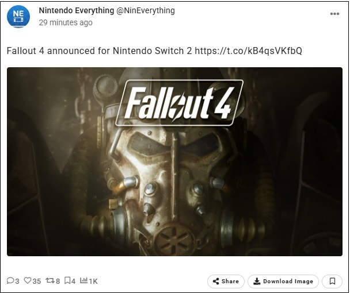The width and height of the screenshot is (350, 293).
Task: Toggle the bookmark button beside Download Image
Action: pyautogui.click(x=333, y=282)
